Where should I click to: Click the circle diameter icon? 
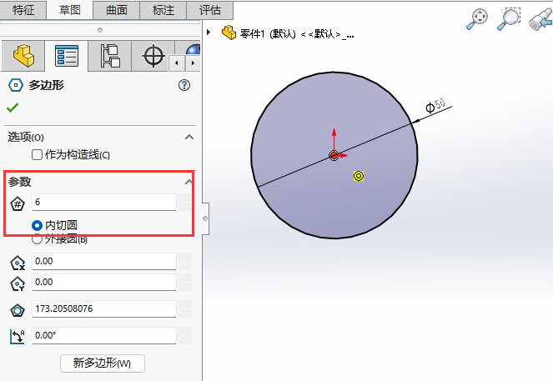click(x=18, y=310)
